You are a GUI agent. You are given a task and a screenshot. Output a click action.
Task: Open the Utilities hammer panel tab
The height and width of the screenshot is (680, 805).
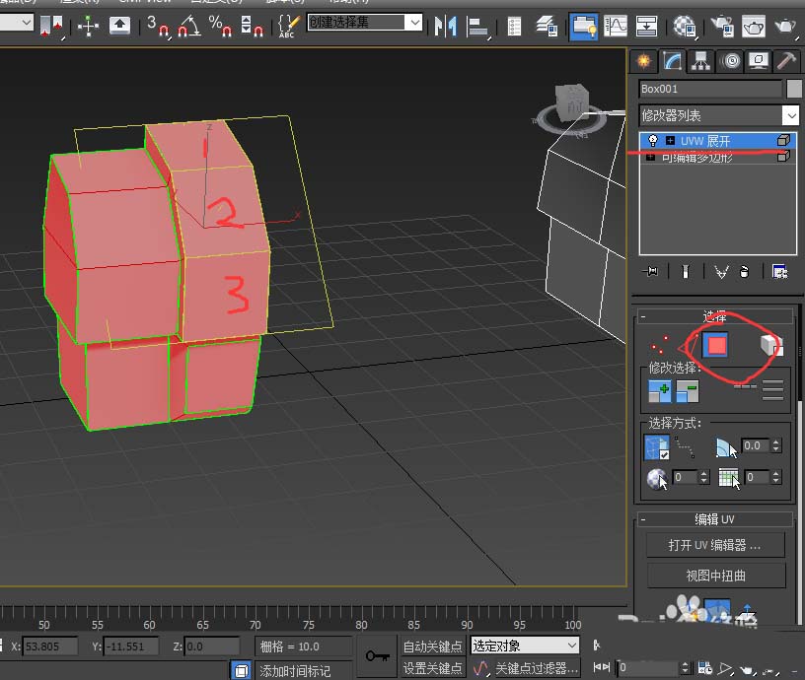point(786,60)
